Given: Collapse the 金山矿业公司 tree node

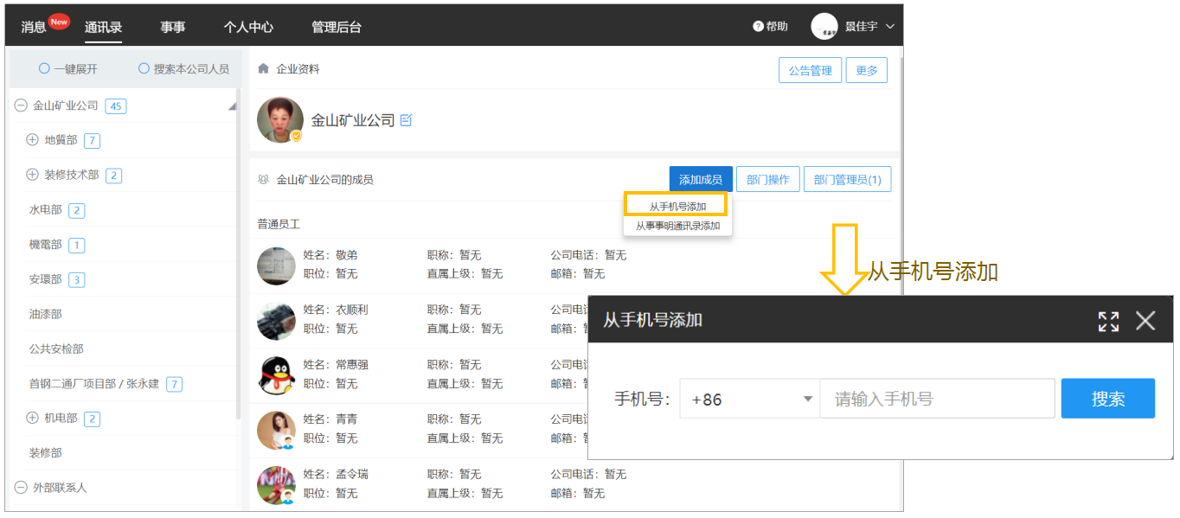Looking at the screenshot, I should (x=21, y=106).
